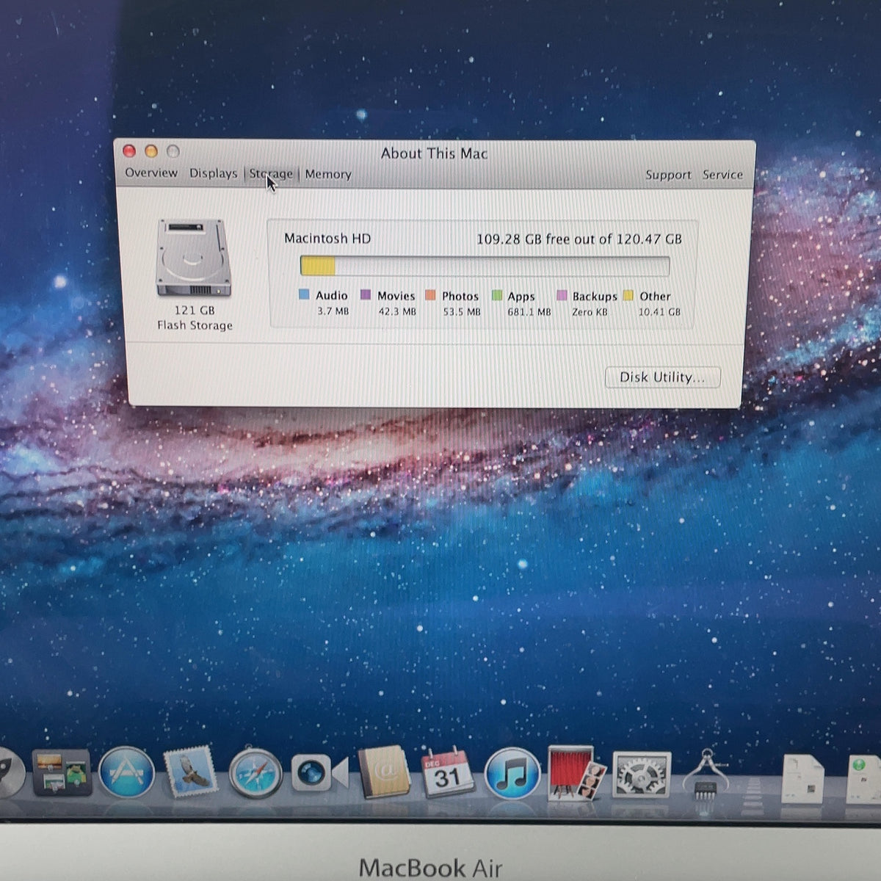Click the Audio '3.7 MB' value
Image resolution: width=881 pixels, height=881 pixels.
pyautogui.click(x=333, y=311)
